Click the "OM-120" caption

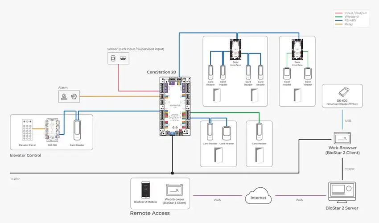coord(52,145)
